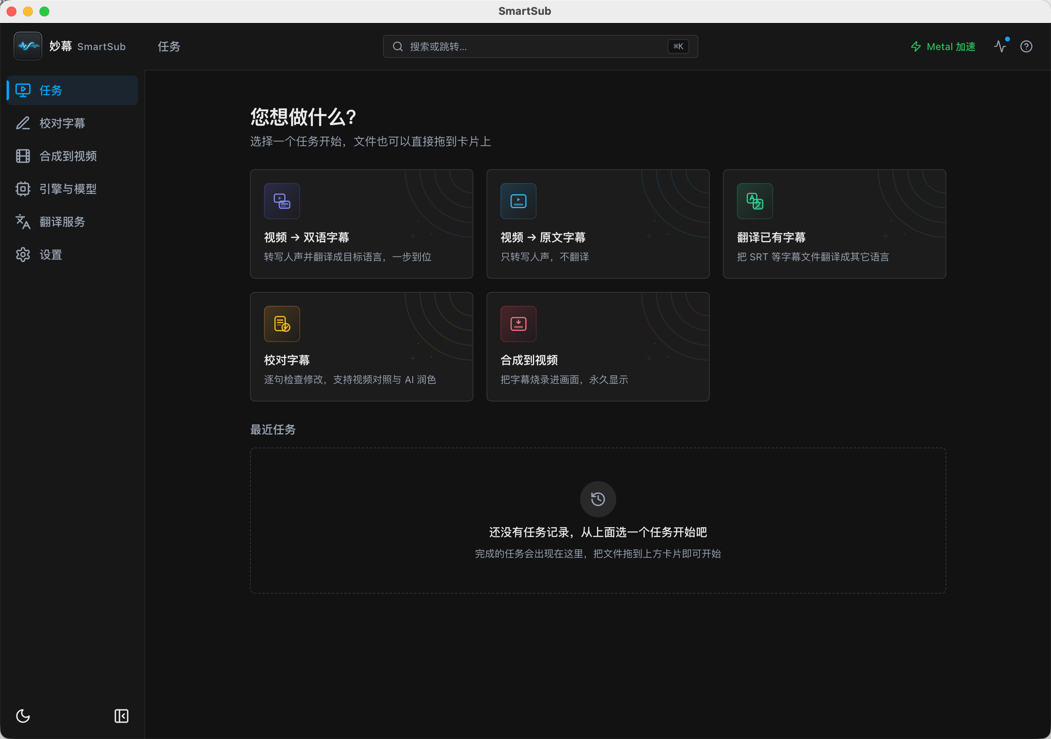This screenshot has height=739, width=1051.
Task: Click the purple bilingual subtitle card icon
Action: (x=282, y=201)
